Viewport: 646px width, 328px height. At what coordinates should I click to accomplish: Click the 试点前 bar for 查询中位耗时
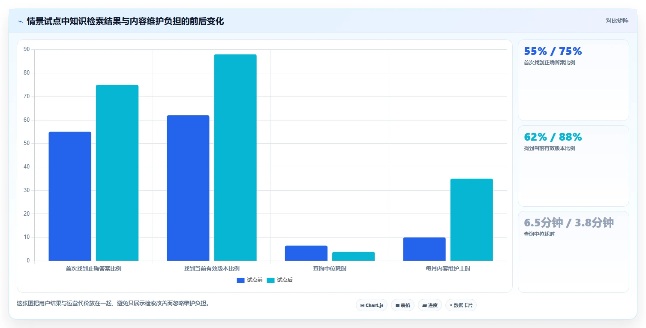pyautogui.click(x=306, y=253)
